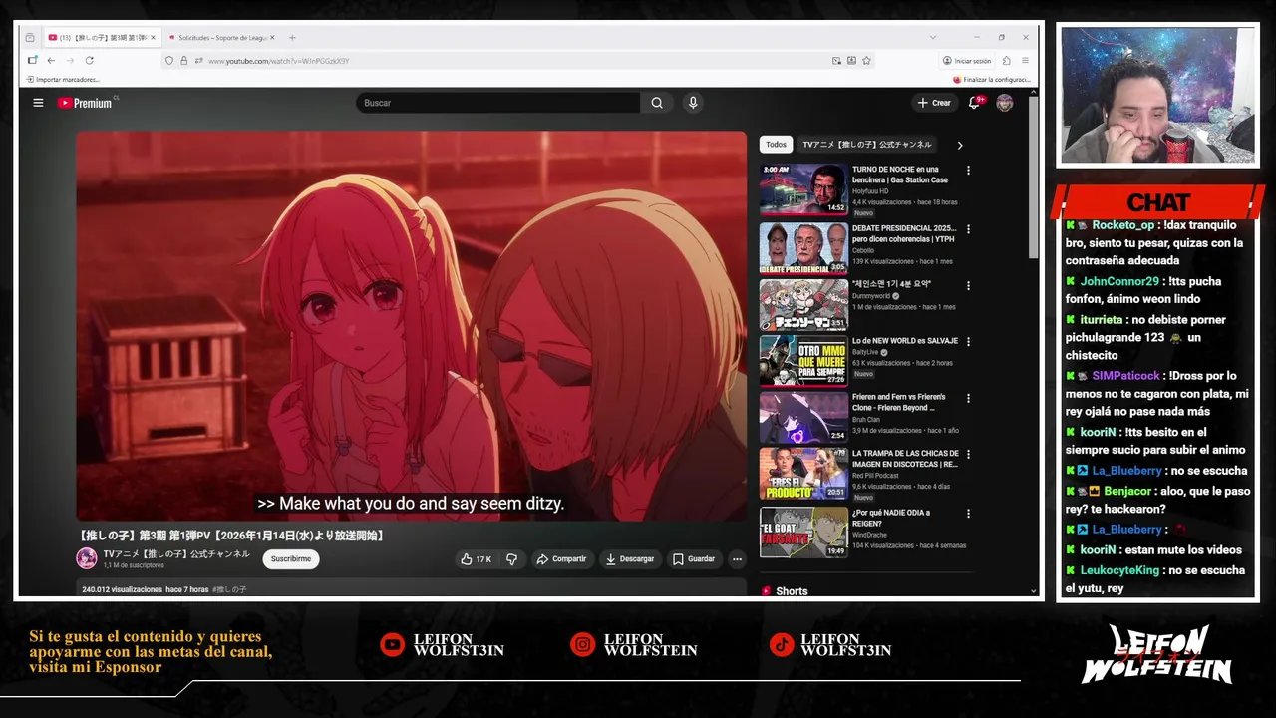Click the Guardar save button

tap(694, 559)
